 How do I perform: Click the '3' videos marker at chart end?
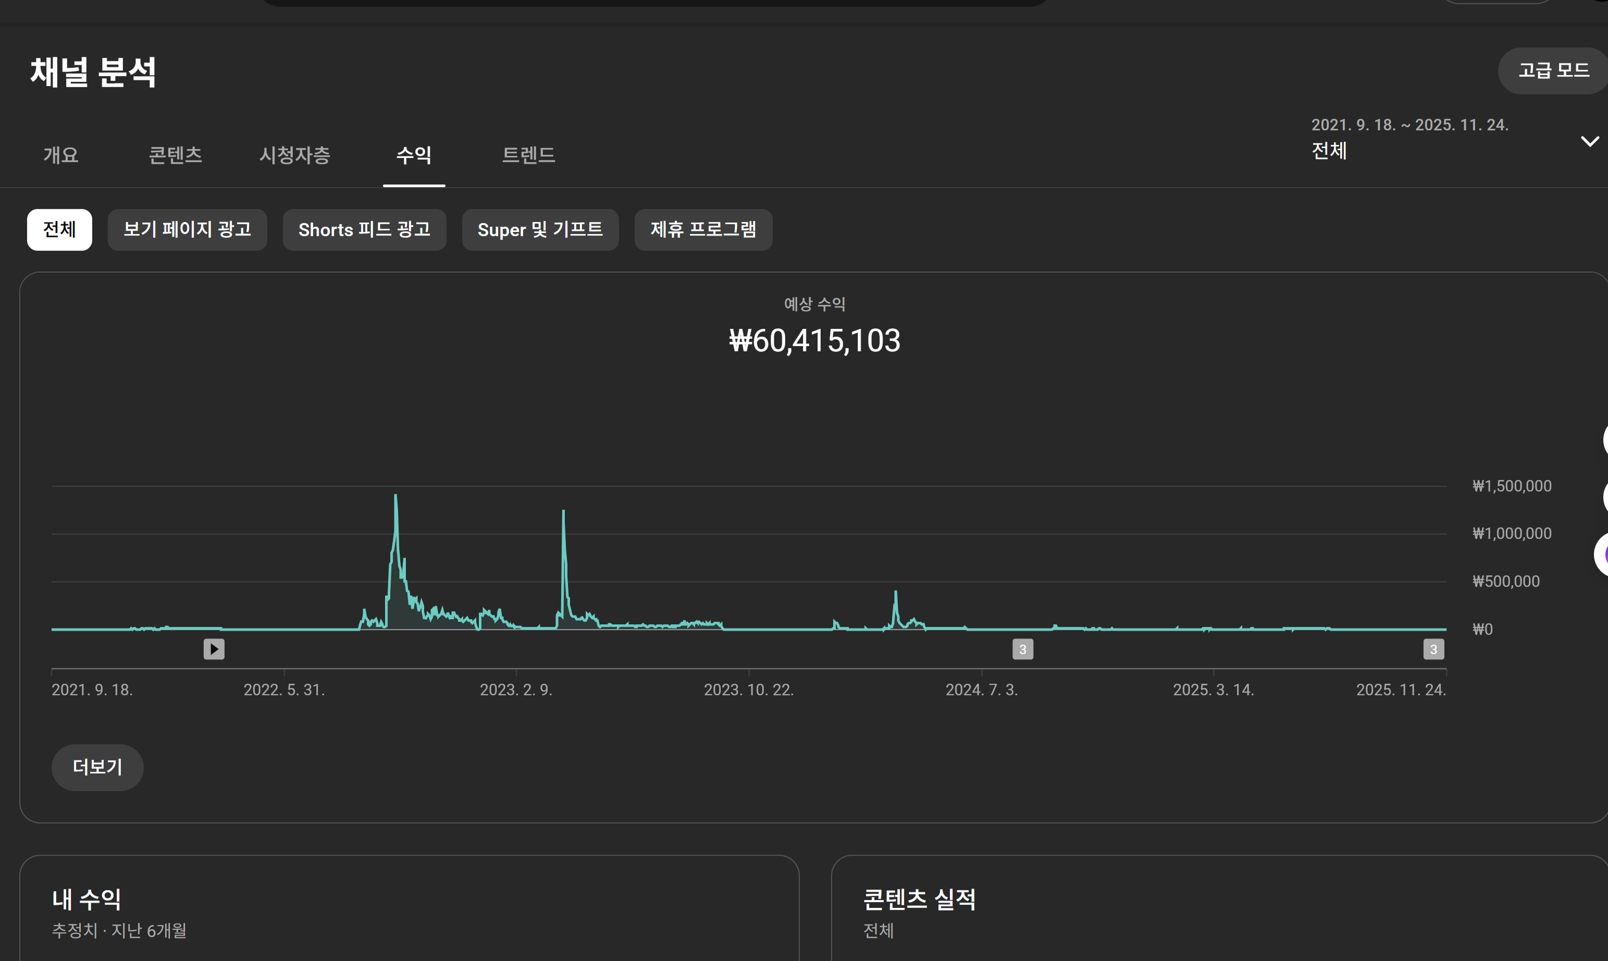1433,649
